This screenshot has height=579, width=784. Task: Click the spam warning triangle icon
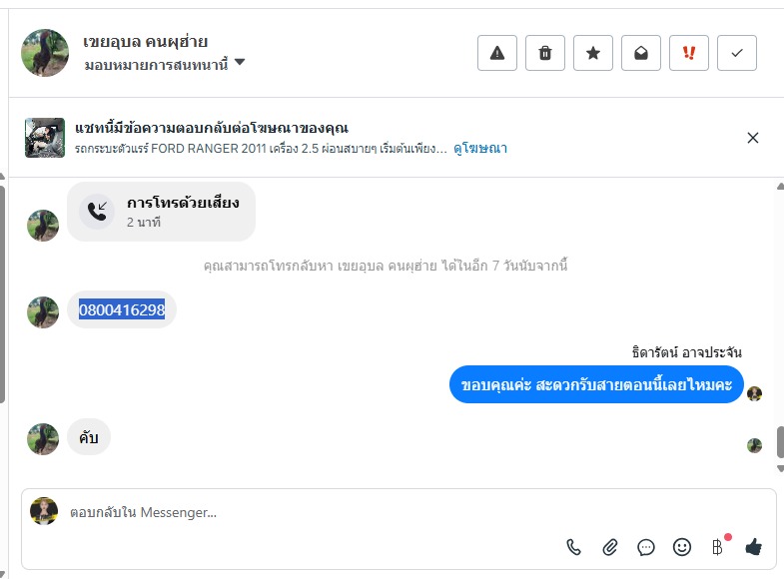click(x=497, y=53)
